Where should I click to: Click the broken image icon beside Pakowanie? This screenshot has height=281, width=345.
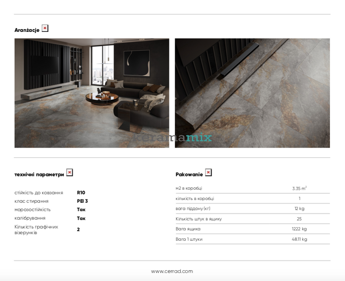point(208,172)
